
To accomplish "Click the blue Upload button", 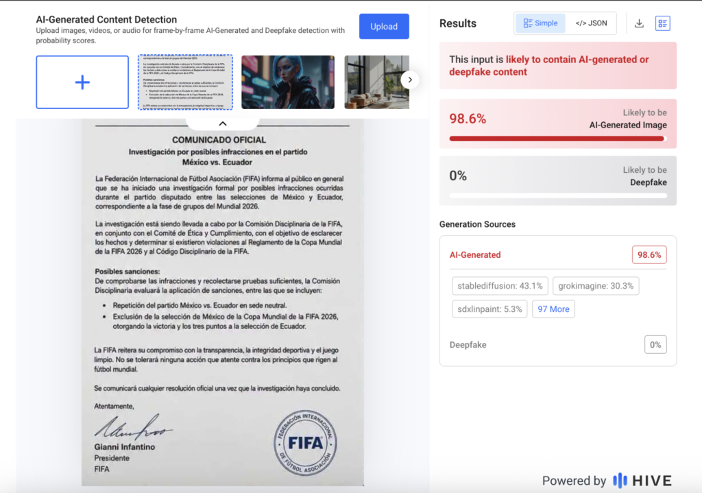I will pyautogui.click(x=384, y=27).
